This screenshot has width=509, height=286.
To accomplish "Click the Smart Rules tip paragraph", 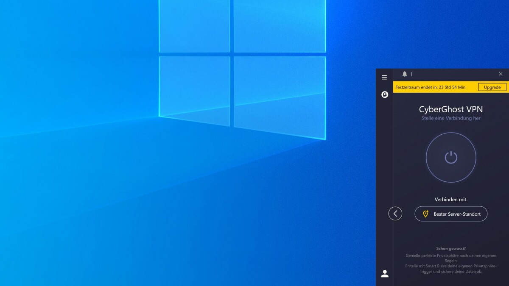I will pyautogui.click(x=451, y=264).
